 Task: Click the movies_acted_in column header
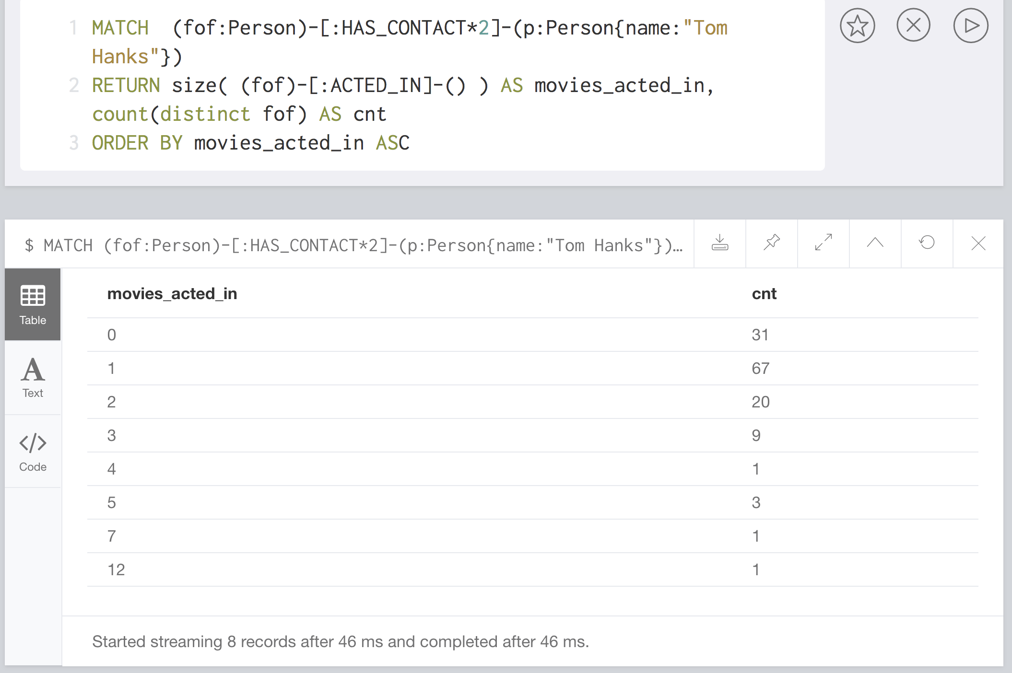172,294
